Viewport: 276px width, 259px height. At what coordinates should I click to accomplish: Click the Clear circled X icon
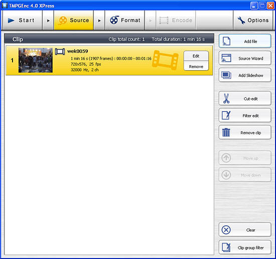click(x=226, y=229)
